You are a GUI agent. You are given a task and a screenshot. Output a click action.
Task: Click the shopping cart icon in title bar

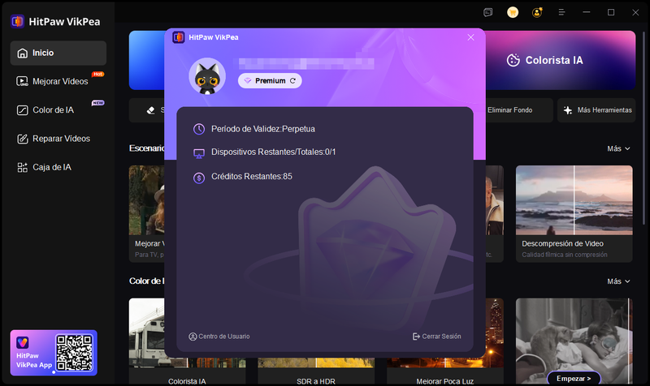(513, 12)
